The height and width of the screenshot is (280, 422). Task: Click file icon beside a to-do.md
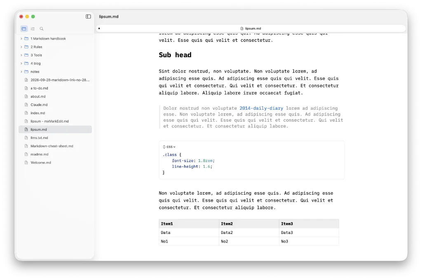(x=26, y=88)
